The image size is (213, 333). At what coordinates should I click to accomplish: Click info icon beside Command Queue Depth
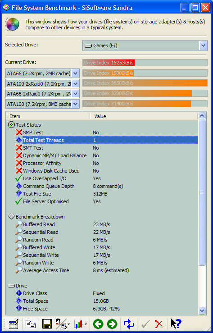[19, 186]
